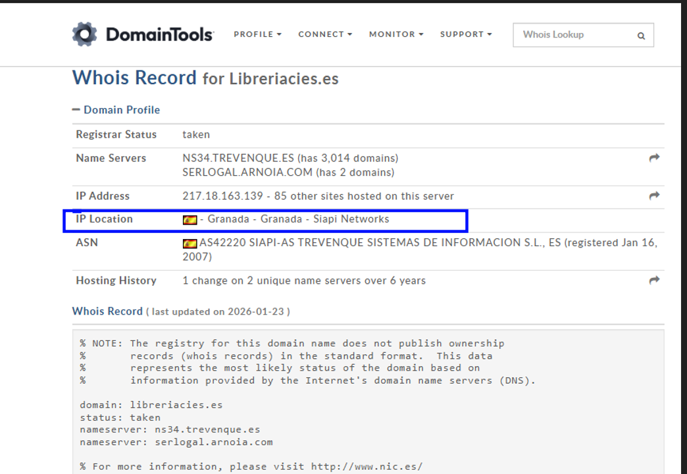Click lower 'Whois Record' section heading
This screenshot has width=687, height=474.
coord(107,311)
